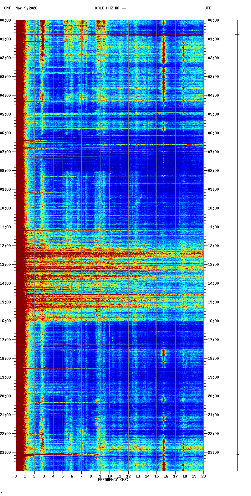Click the FREQUENCY (HZ) axis label
The image size is (251, 496).
pos(113,480)
